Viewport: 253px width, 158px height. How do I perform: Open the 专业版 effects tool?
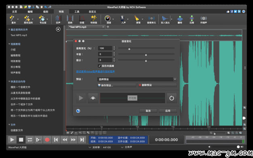coord(42,19)
